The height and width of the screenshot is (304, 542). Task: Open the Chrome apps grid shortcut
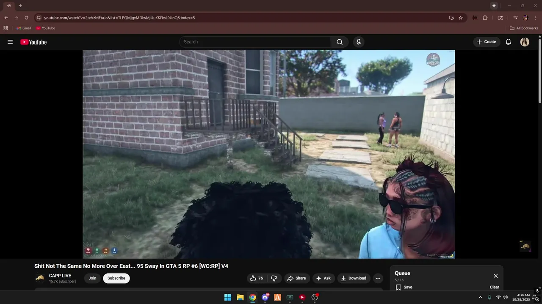click(6, 28)
